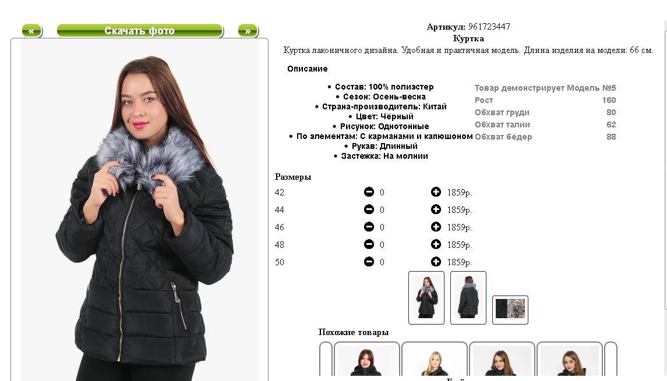Viewport: 667px width, 381px height.
Task: Click minus icon for size 46
Action: 369,227
